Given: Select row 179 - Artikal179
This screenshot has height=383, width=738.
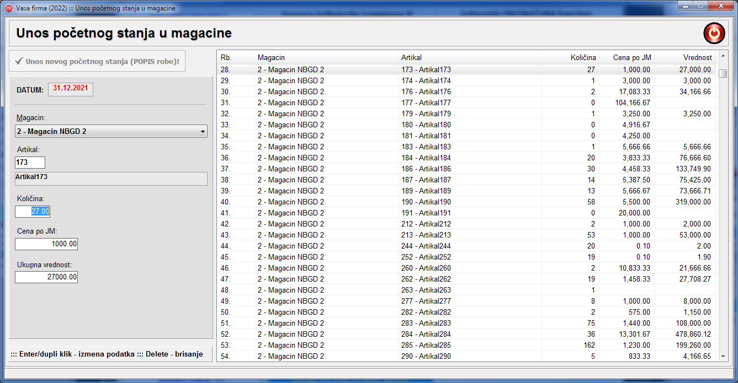Looking at the screenshot, I should tap(466, 114).
